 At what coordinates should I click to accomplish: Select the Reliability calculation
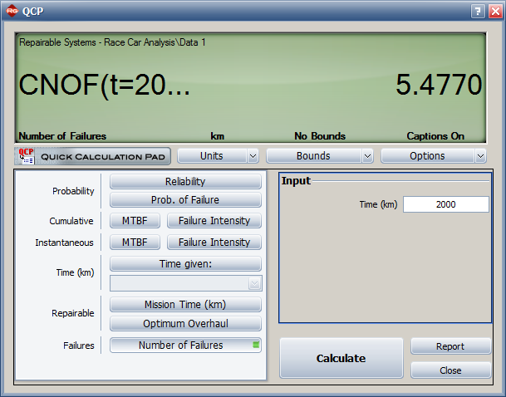185,182
